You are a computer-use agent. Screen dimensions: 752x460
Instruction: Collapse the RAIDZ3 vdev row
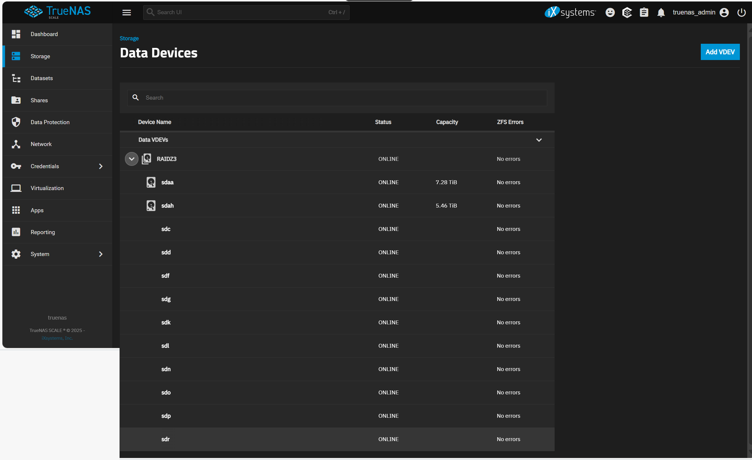(x=131, y=159)
